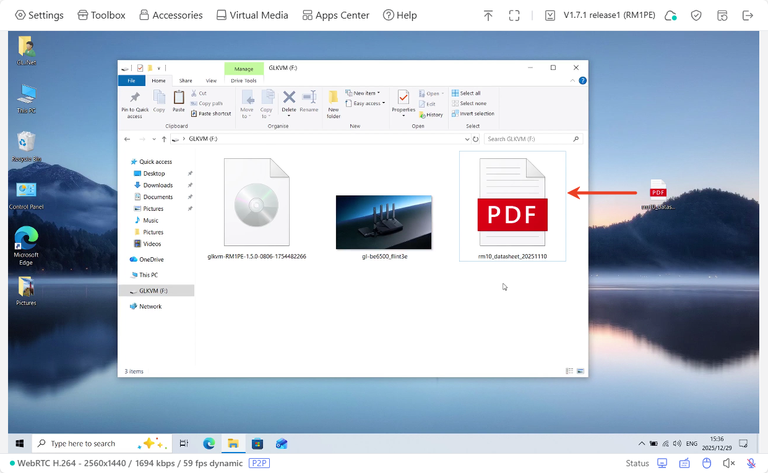Click the cloud connection icon in the top bar
The width and height of the screenshot is (768, 473).
670,15
